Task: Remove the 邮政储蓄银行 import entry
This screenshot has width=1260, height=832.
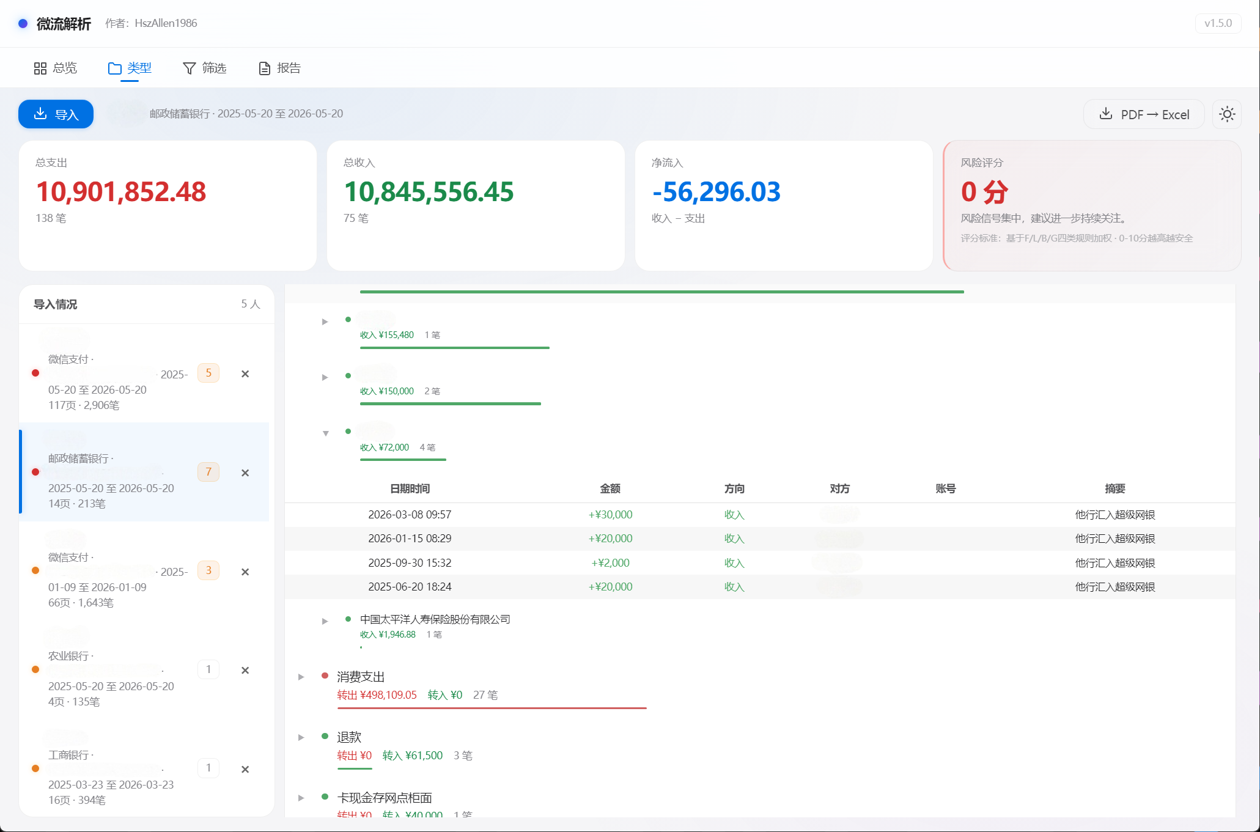Action: (245, 473)
